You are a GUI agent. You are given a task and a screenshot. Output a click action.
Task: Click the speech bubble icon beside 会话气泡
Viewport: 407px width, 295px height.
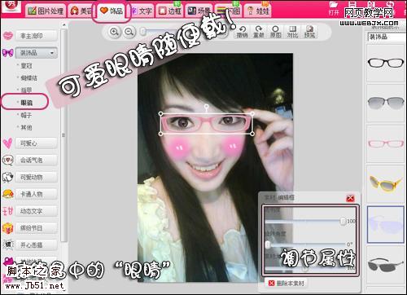click(7, 160)
